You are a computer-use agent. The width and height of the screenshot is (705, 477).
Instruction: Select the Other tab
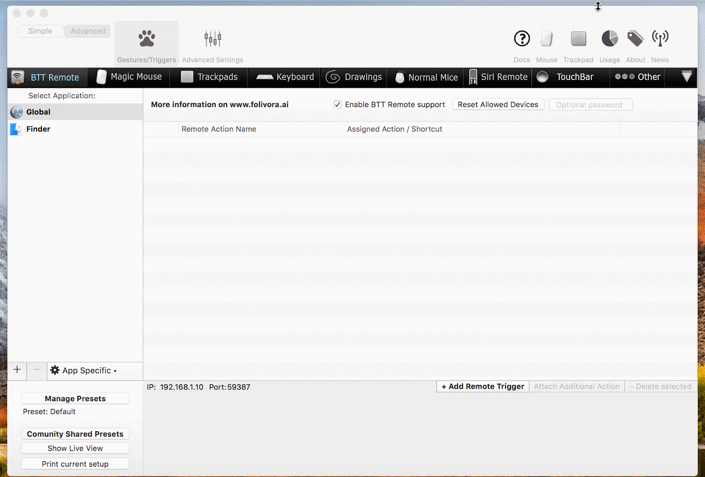tap(638, 77)
